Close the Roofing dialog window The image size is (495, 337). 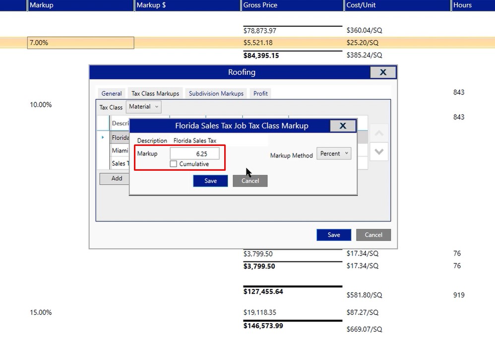[383, 72]
